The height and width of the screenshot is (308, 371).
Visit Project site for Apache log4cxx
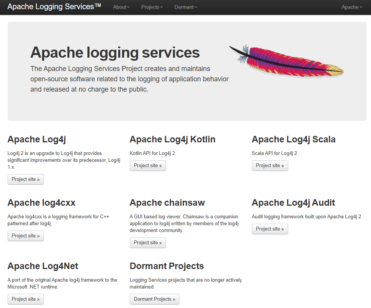click(x=26, y=236)
